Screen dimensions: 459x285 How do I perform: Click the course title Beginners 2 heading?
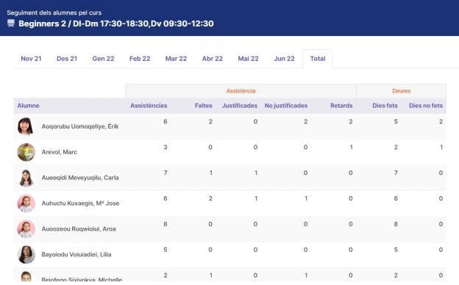(x=116, y=24)
